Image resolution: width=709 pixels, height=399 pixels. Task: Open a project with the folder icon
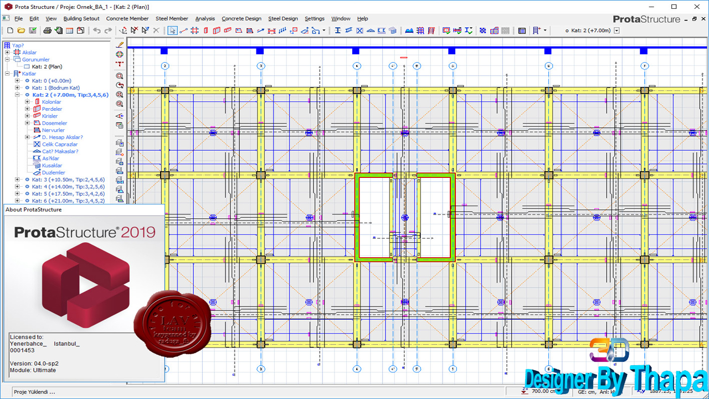point(21,30)
